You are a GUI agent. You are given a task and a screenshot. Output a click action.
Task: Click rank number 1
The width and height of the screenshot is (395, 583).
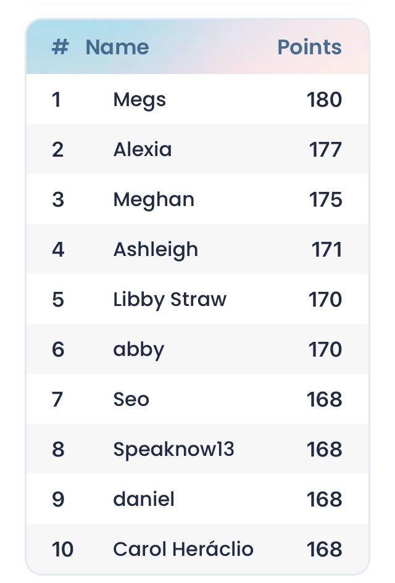point(56,100)
